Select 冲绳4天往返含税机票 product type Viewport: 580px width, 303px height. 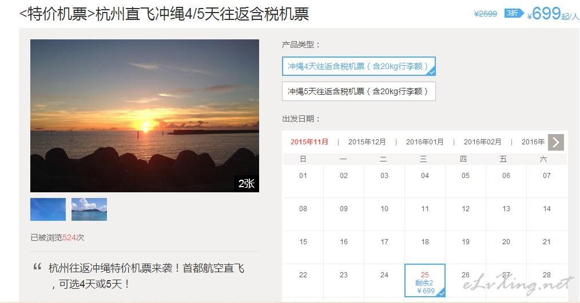tap(359, 66)
